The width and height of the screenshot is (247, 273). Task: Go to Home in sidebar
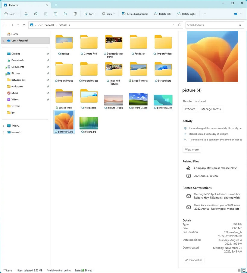point(13,34)
